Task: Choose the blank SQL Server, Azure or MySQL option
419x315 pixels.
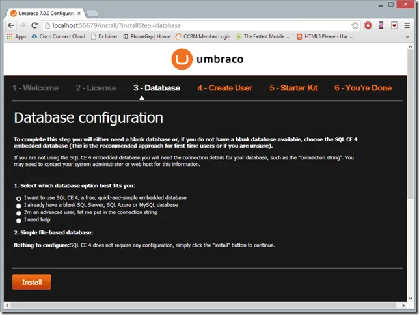Action: click(x=18, y=206)
